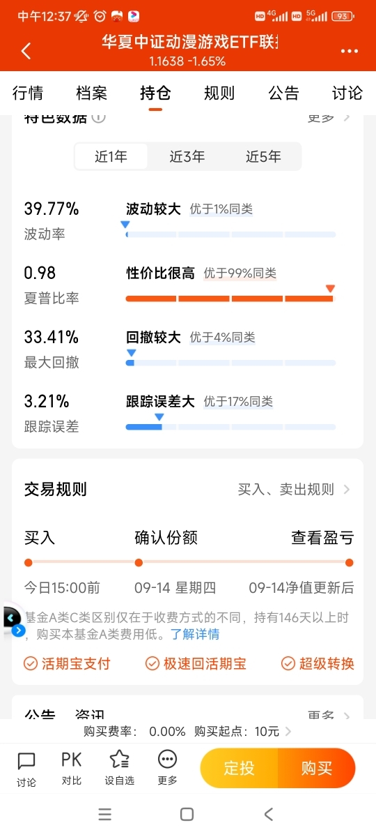Select the 近1年 period option
This screenshot has height=837, width=376.
pyautogui.click(x=111, y=157)
